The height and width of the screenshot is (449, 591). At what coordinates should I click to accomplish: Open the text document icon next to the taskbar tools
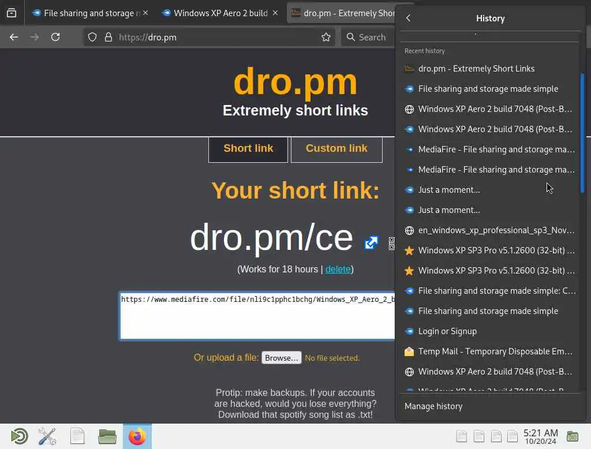77,436
